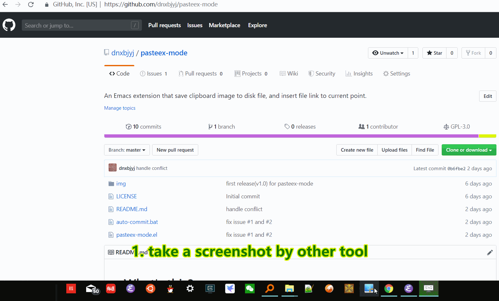Screen dimensions: 499x301
Task: Click Upload files button
Action: pyautogui.click(x=395, y=150)
